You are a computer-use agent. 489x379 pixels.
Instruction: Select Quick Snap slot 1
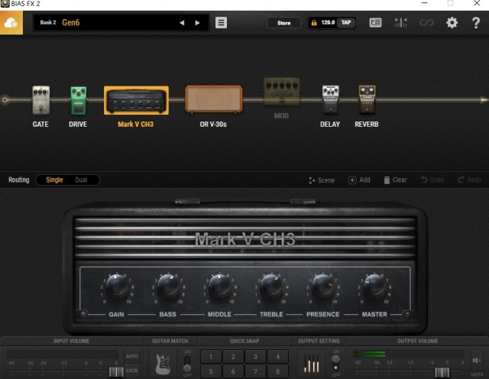pyautogui.click(x=211, y=357)
